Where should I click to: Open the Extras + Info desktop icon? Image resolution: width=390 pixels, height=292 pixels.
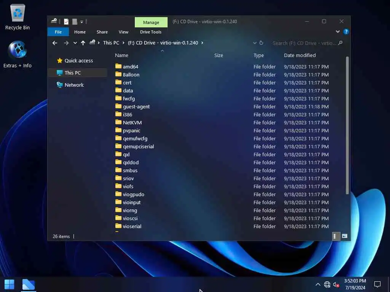tap(18, 54)
